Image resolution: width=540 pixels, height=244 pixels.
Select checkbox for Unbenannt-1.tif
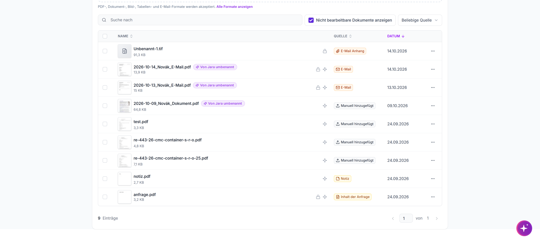(105, 51)
